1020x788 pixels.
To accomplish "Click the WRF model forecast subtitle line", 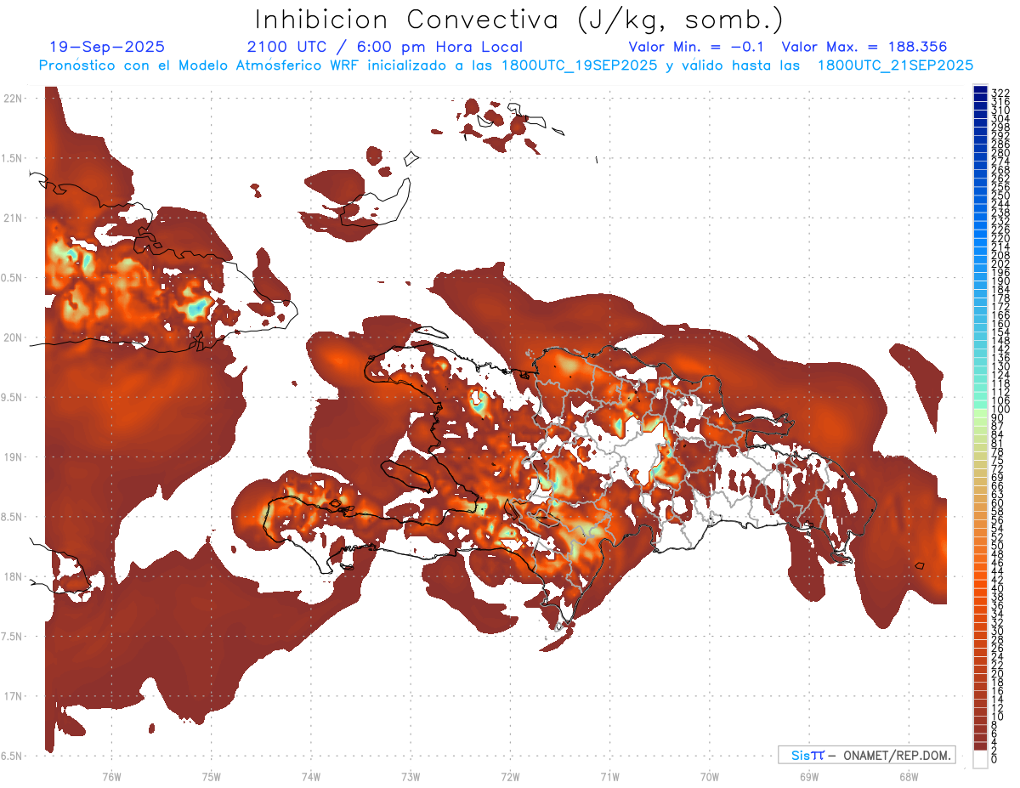I will click(x=506, y=65).
